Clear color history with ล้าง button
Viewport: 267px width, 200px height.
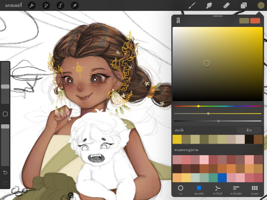249,130
